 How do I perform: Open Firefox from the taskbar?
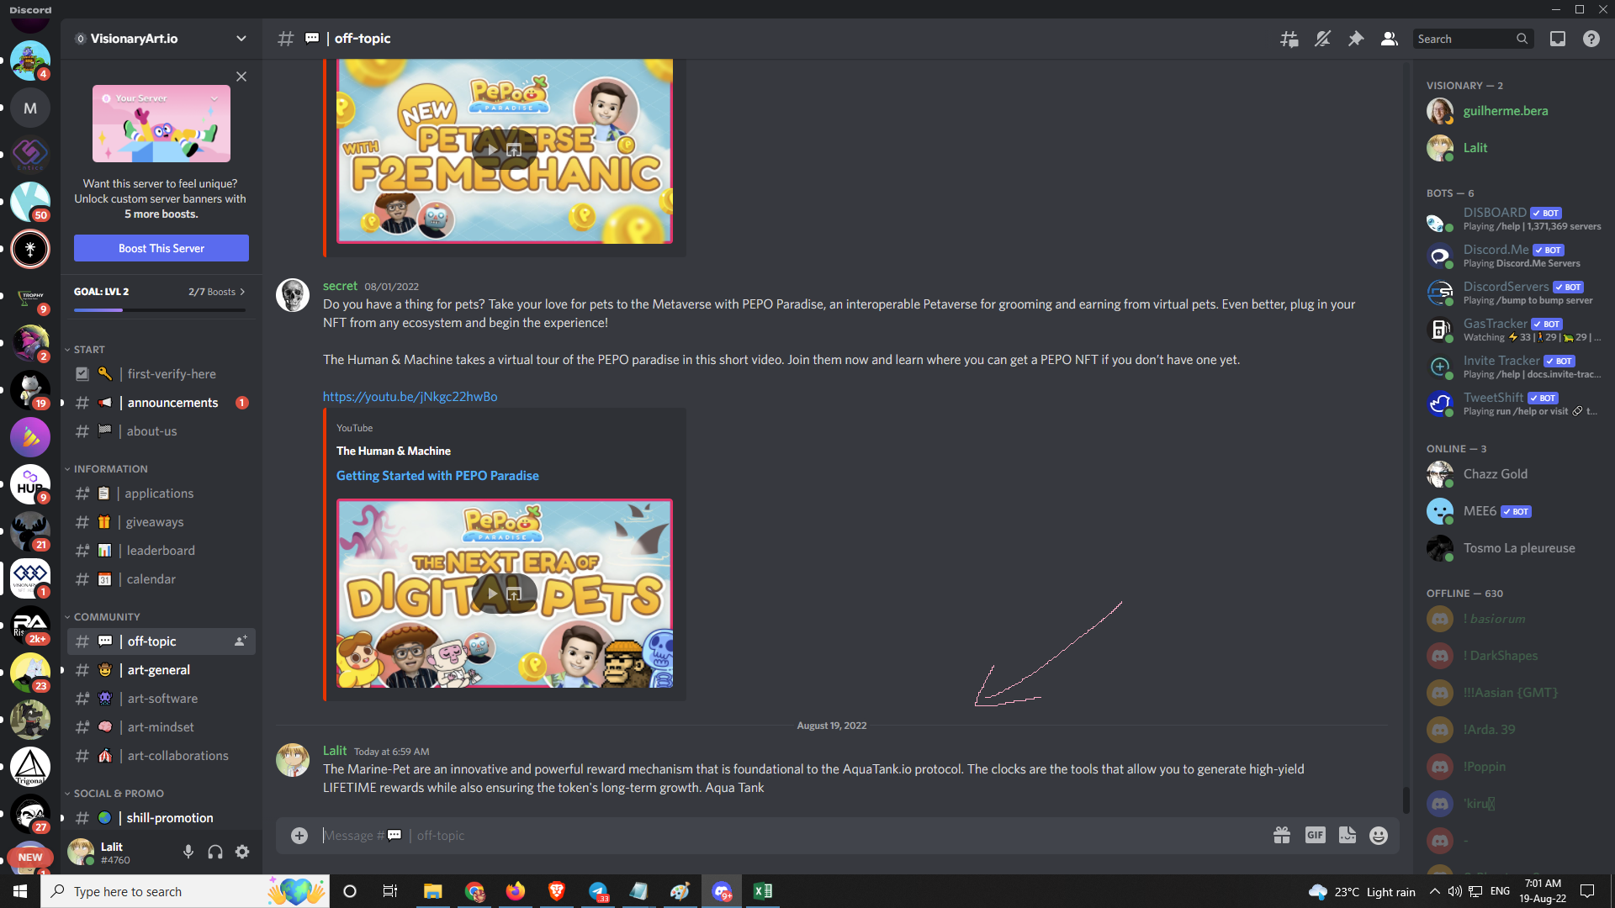coord(516,891)
